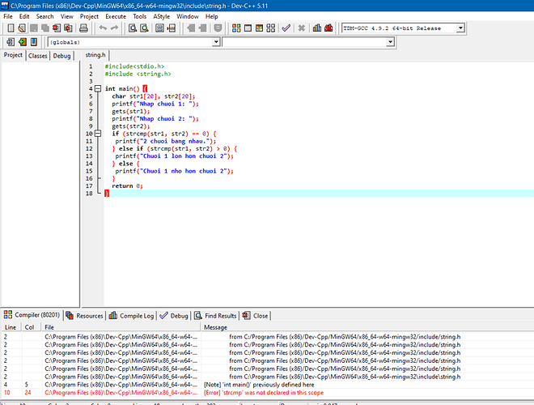Click the Close tab in the bottom panel
Screen dimensions: 534x405
256,316
